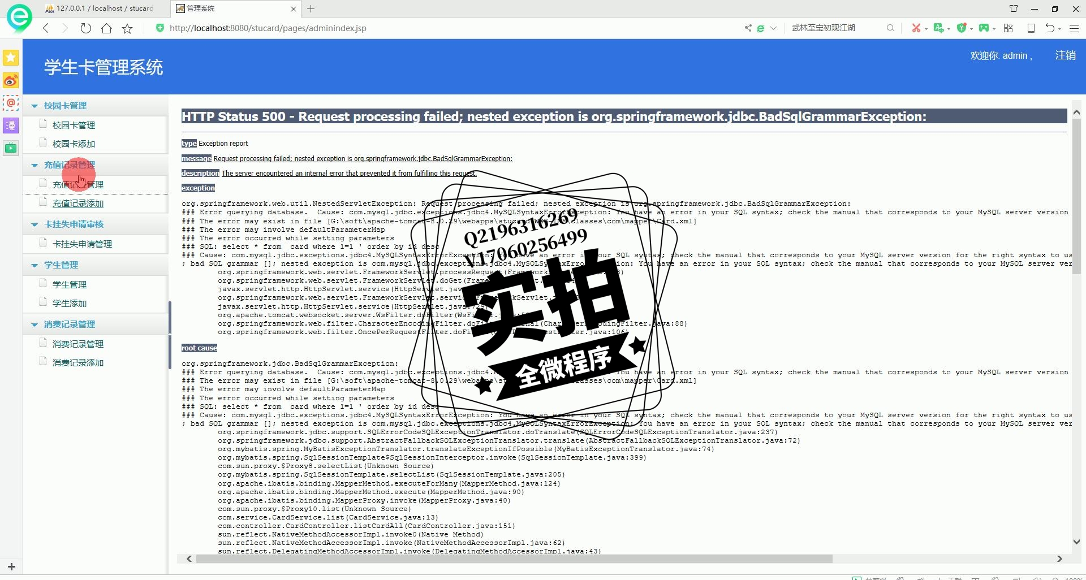1086x580 pixels.
Task: Bookmark this page with the star
Action: click(x=127, y=28)
